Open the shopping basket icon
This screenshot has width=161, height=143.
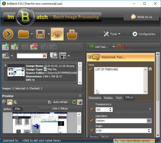pyautogui.click(x=72, y=34)
